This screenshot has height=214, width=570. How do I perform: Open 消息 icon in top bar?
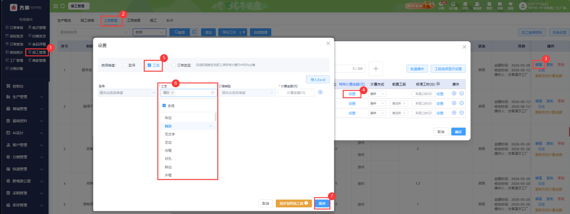(x=500, y=6)
